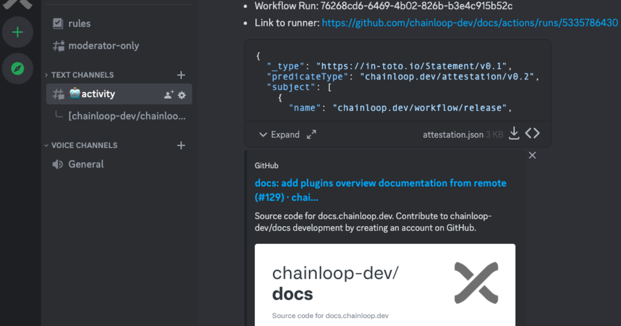This screenshot has width=621, height=326.
Task: Click the checkmark icon of the rules channel
Action: (x=58, y=23)
